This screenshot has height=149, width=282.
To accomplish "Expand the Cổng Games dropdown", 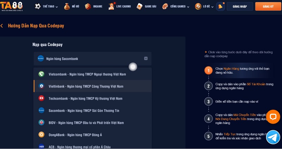I will (176, 6).
